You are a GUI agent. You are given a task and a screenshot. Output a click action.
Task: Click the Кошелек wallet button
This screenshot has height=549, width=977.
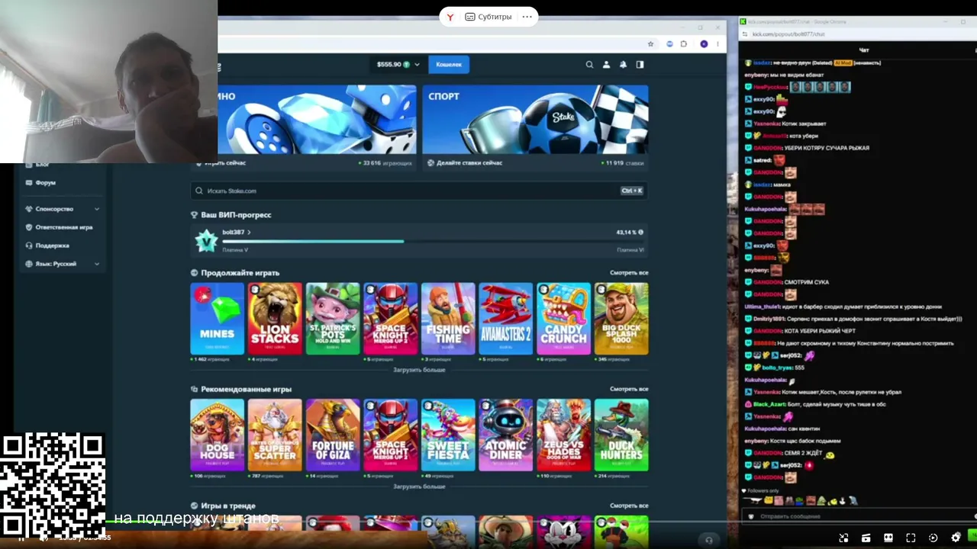tap(449, 65)
